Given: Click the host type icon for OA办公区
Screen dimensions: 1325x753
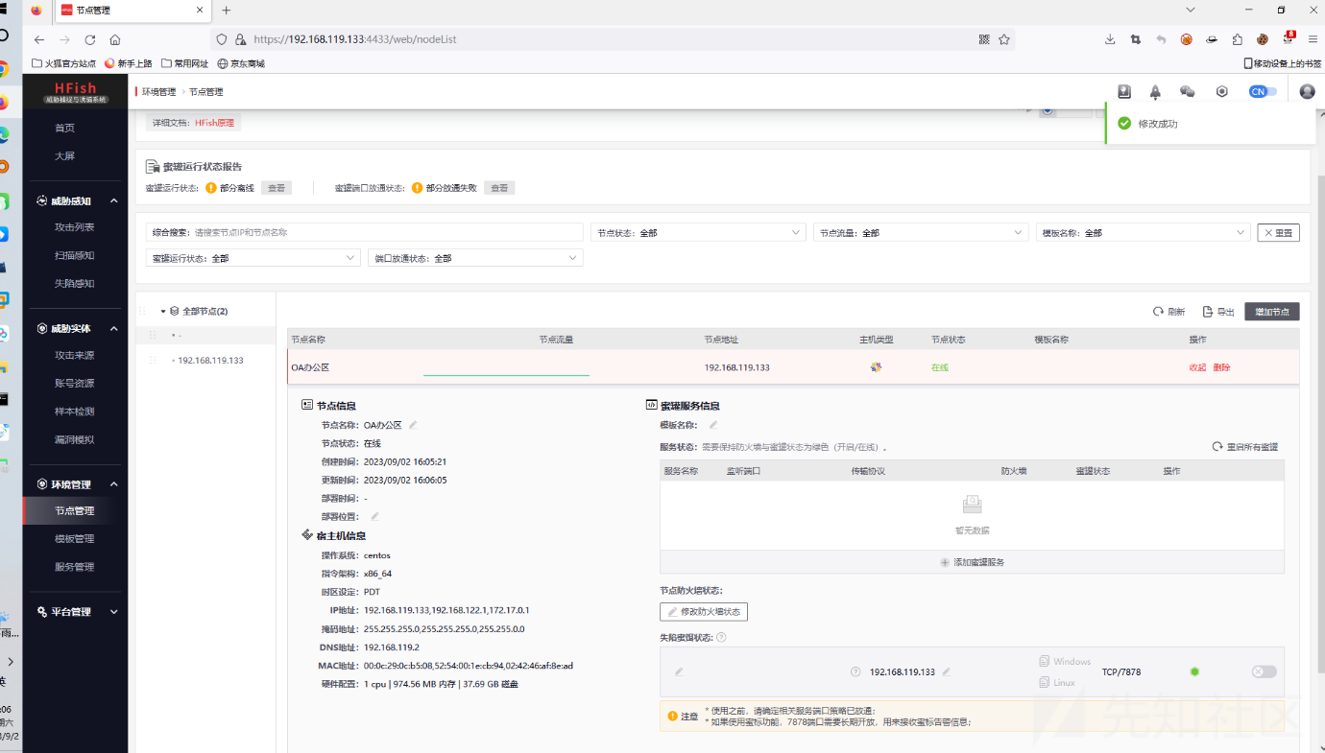Looking at the screenshot, I should pyautogui.click(x=876, y=367).
